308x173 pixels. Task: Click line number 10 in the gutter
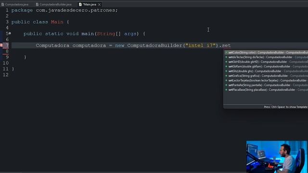6,63
